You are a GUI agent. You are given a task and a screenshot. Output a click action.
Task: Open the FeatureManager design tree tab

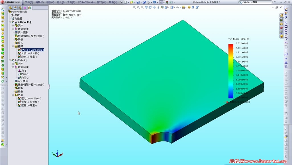tap(10, 8)
